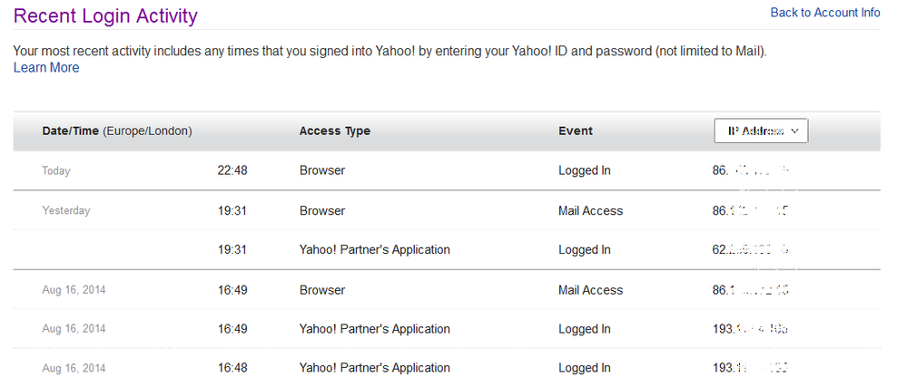Click the Yesterday 19:31 Mail Access event
This screenshot has width=907, height=387.
(590, 211)
